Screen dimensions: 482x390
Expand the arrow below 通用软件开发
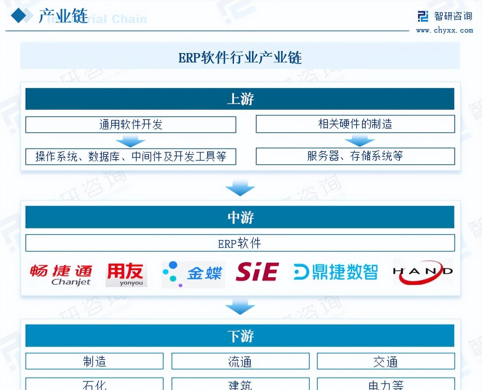pos(130,140)
